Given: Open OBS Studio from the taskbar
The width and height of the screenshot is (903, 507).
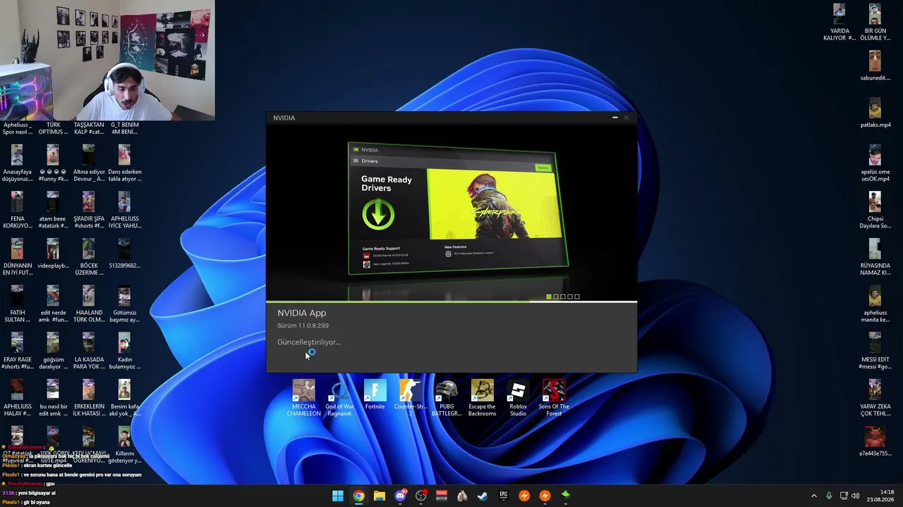Looking at the screenshot, I should (x=421, y=496).
